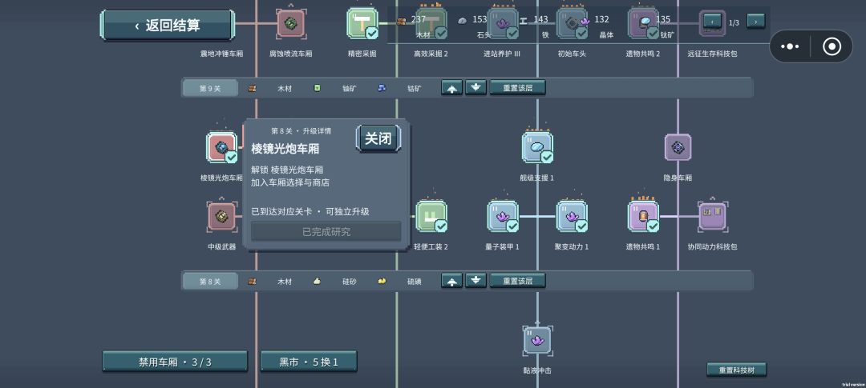Click down arrow in 第 9 关 bar
The width and height of the screenshot is (866, 388).
point(475,88)
